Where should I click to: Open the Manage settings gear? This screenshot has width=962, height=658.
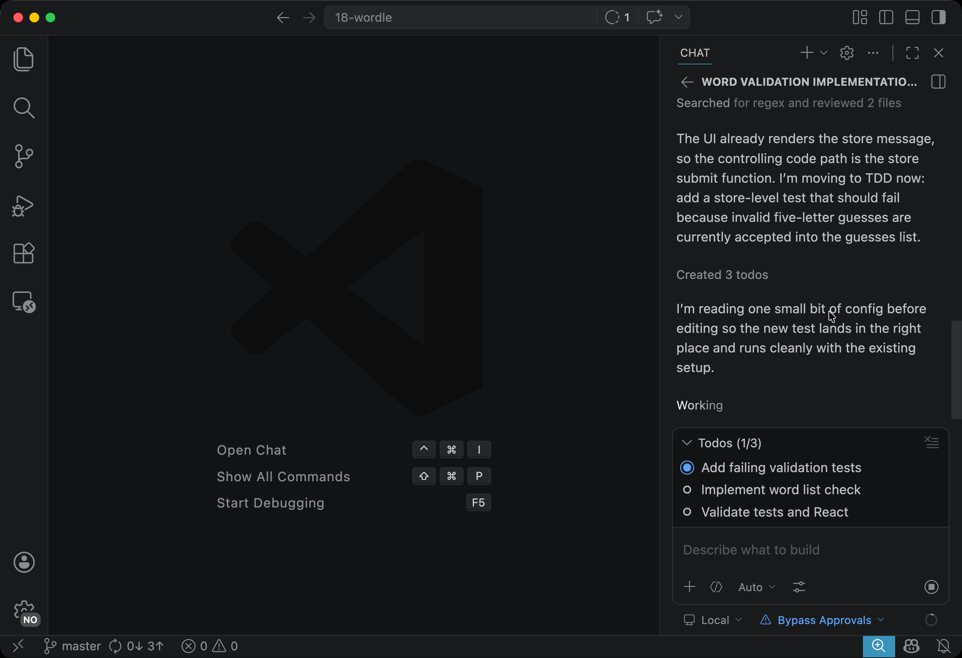point(24,611)
